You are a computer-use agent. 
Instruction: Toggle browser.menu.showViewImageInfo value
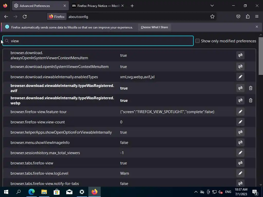240,142
